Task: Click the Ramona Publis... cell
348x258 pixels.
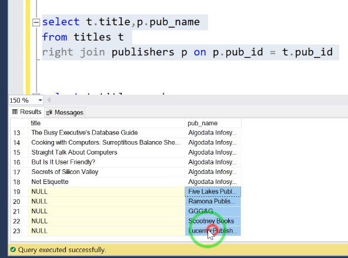Action: pos(213,202)
